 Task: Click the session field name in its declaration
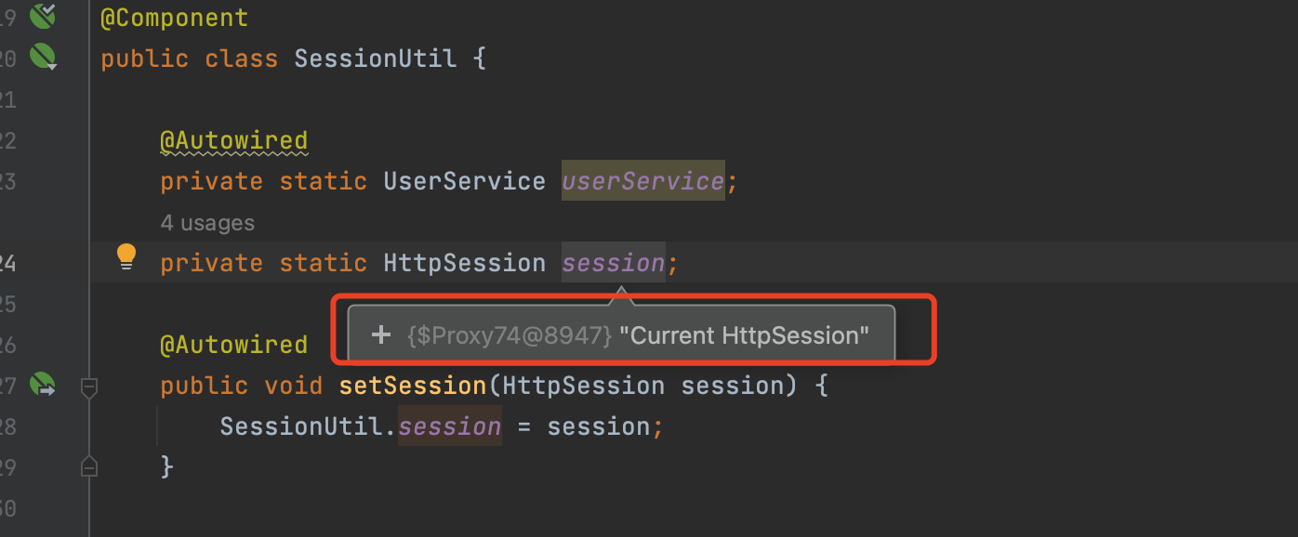click(x=614, y=263)
